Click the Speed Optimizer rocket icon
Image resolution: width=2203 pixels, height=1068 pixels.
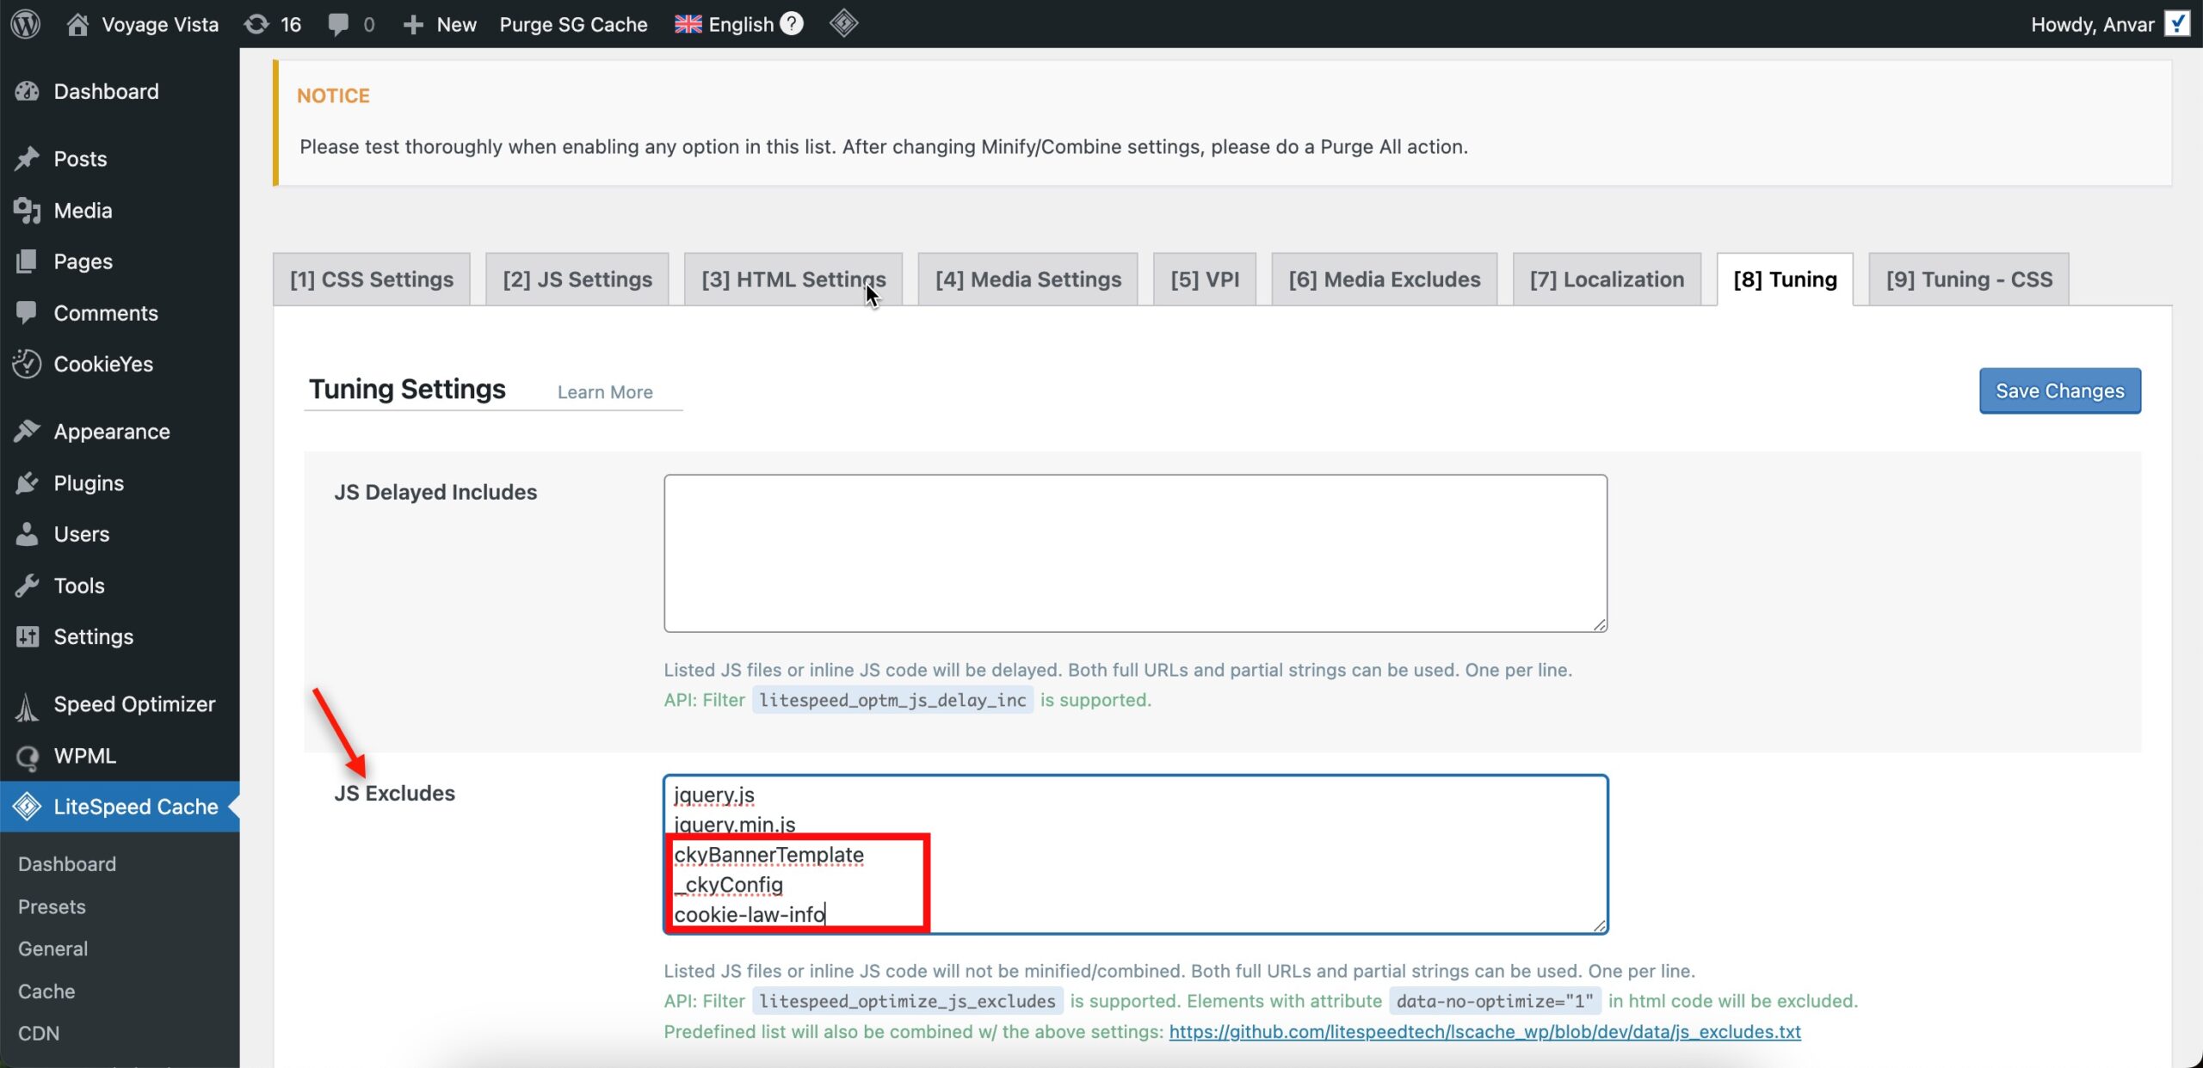(x=28, y=705)
